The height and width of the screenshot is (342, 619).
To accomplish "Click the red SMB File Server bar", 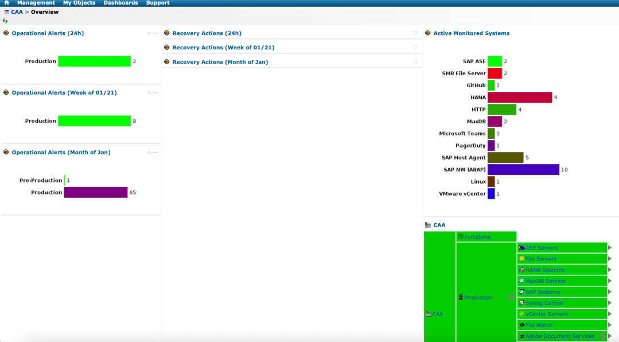I will pos(495,73).
